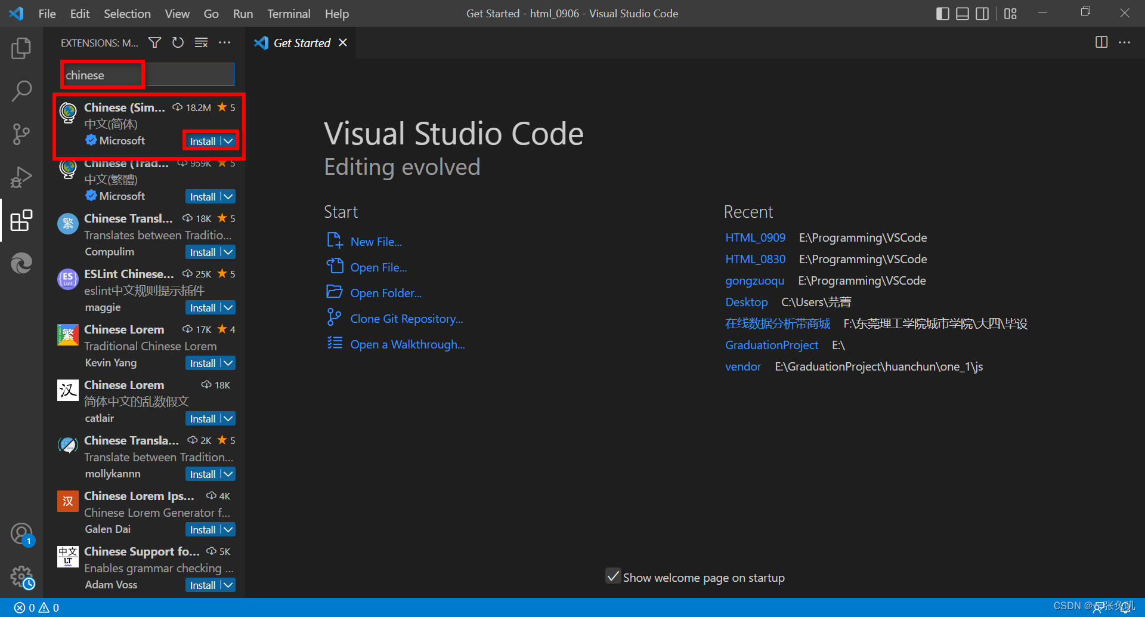This screenshot has height=617, width=1145.
Task: Click the Split Editor icon
Action: [x=1101, y=42]
